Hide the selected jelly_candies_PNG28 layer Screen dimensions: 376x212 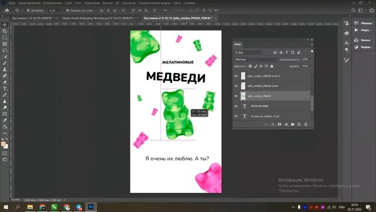pos(236,96)
